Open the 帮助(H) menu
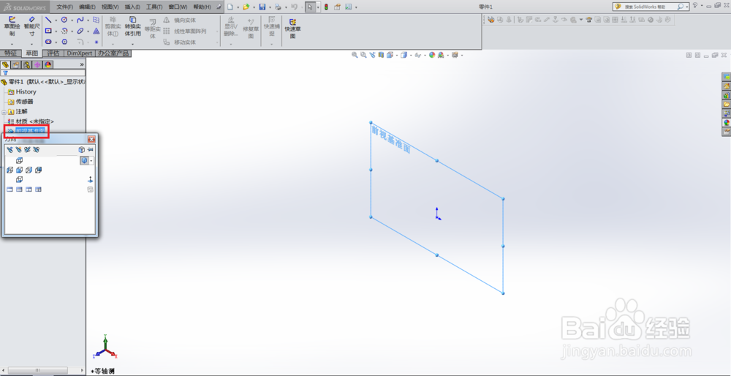 [202, 7]
